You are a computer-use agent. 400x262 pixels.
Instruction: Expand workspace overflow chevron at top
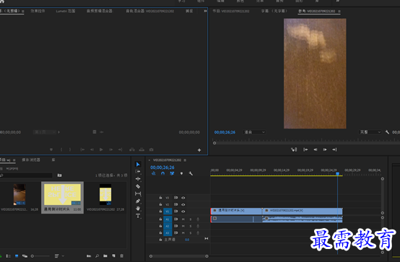[338, 1]
